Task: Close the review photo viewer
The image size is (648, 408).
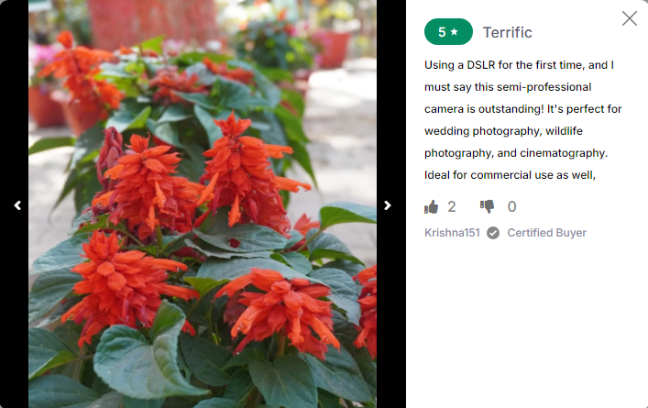Action: click(630, 18)
